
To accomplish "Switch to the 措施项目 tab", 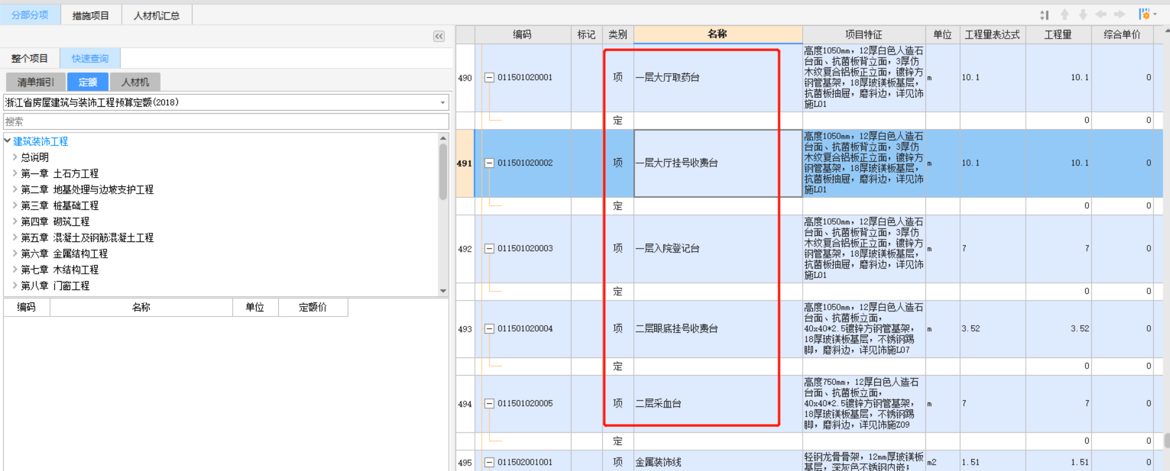I will coord(90,15).
